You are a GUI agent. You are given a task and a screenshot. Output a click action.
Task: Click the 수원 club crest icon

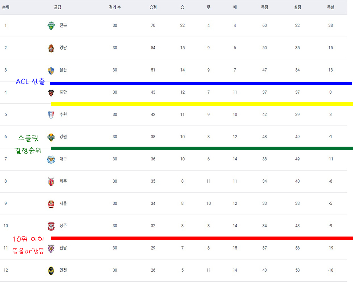[x=51, y=115]
